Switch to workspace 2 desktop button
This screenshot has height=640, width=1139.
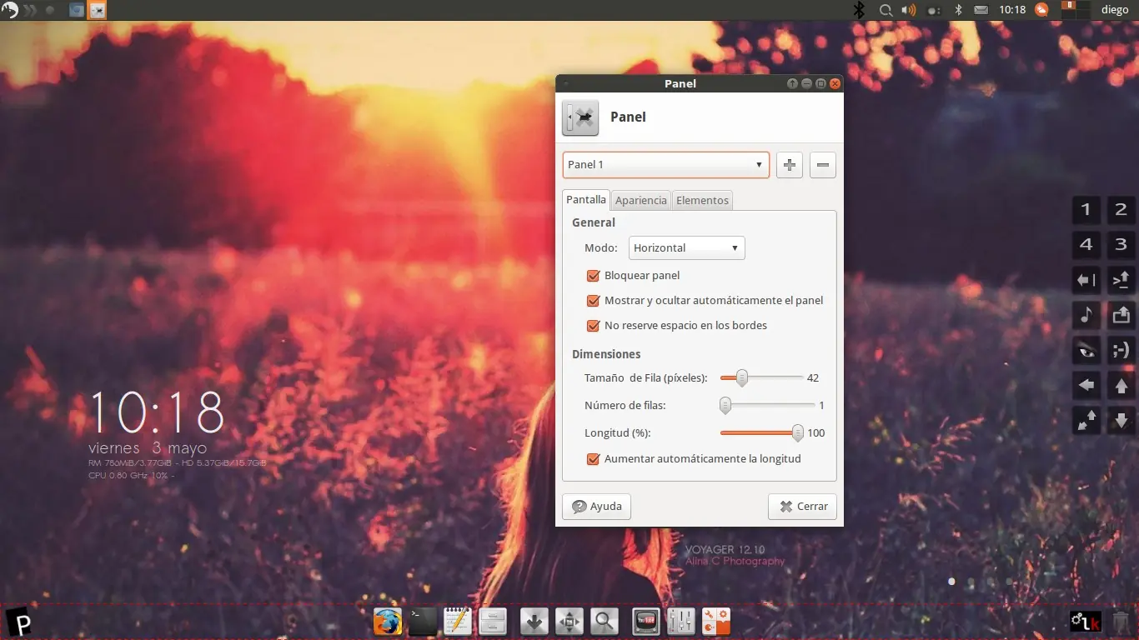coord(1121,210)
